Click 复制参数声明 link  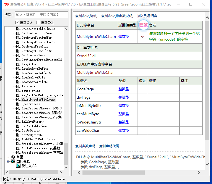pyautogui.click(x=85, y=146)
